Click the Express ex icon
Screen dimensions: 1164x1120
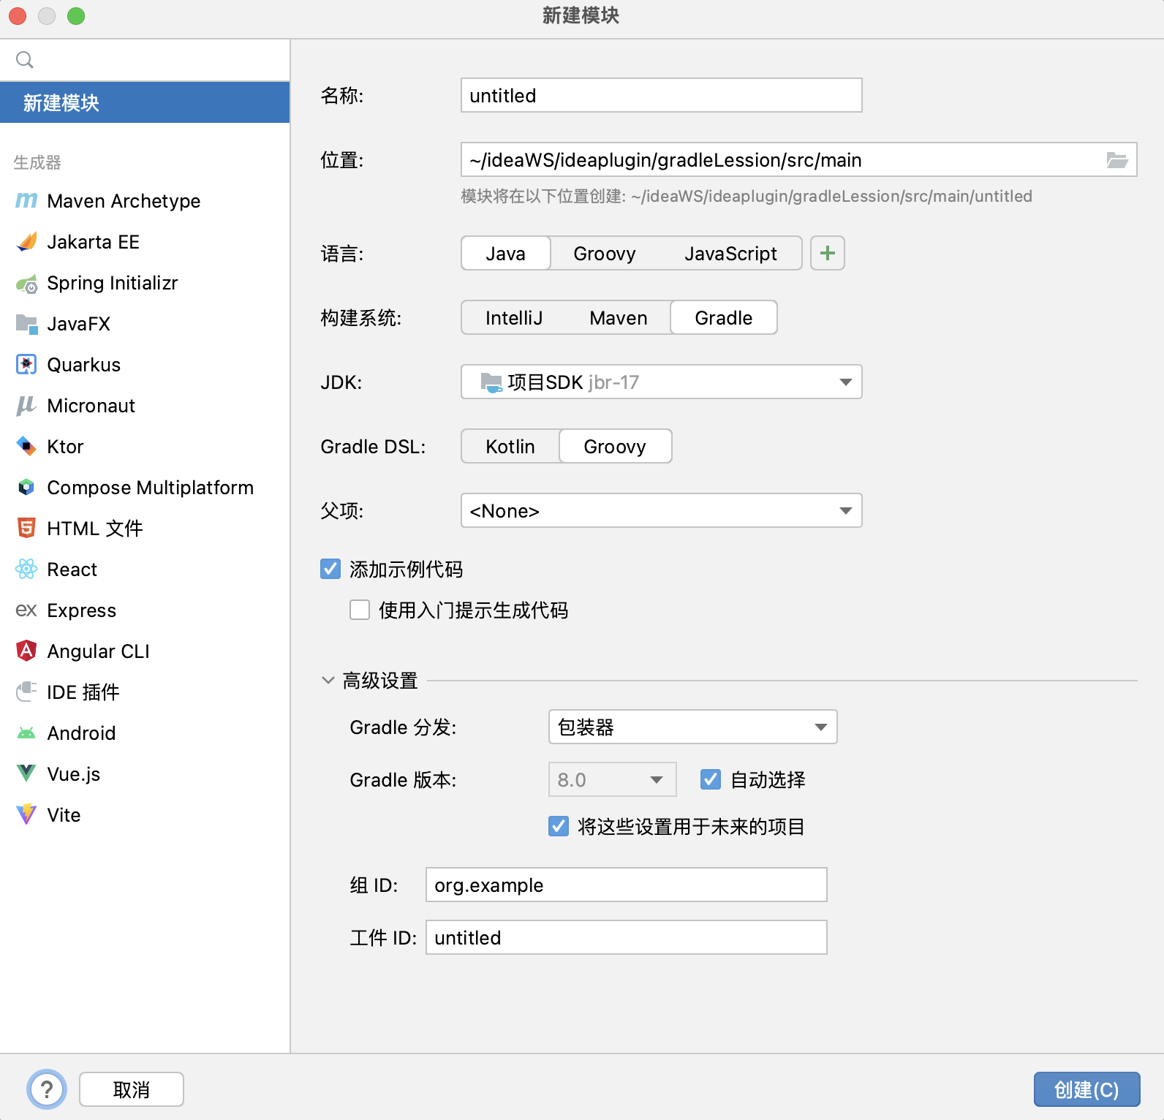pyautogui.click(x=26, y=610)
